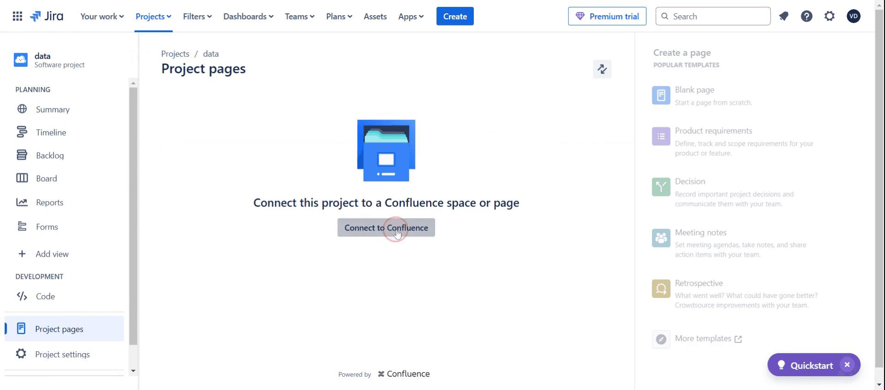Image resolution: width=885 pixels, height=390 pixels.
Task: Click the Board columns icon
Action: [22, 178]
